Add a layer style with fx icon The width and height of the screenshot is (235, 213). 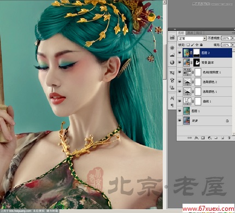[x=196, y=138]
